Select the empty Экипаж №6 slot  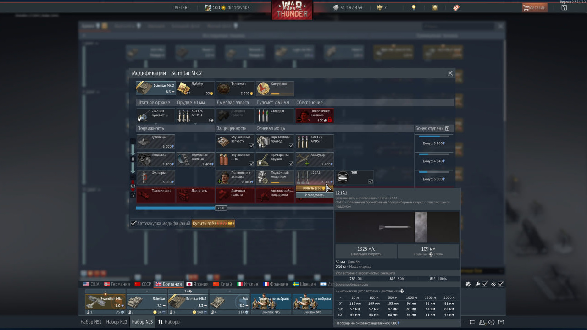click(x=312, y=304)
